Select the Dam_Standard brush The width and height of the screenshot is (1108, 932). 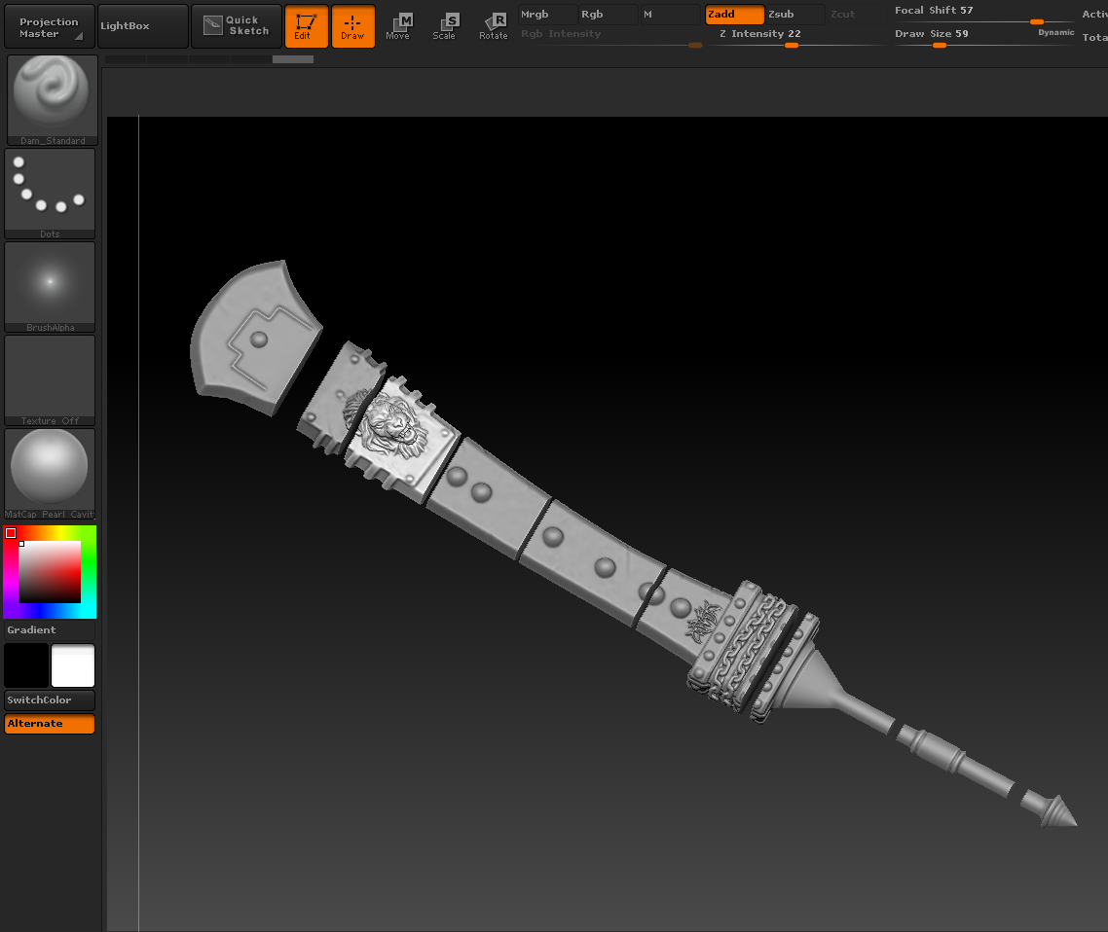[x=52, y=97]
